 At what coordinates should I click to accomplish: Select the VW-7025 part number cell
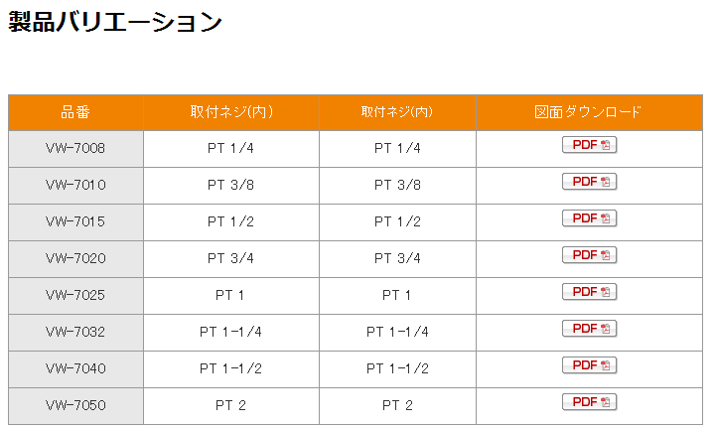tap(75, 296)
